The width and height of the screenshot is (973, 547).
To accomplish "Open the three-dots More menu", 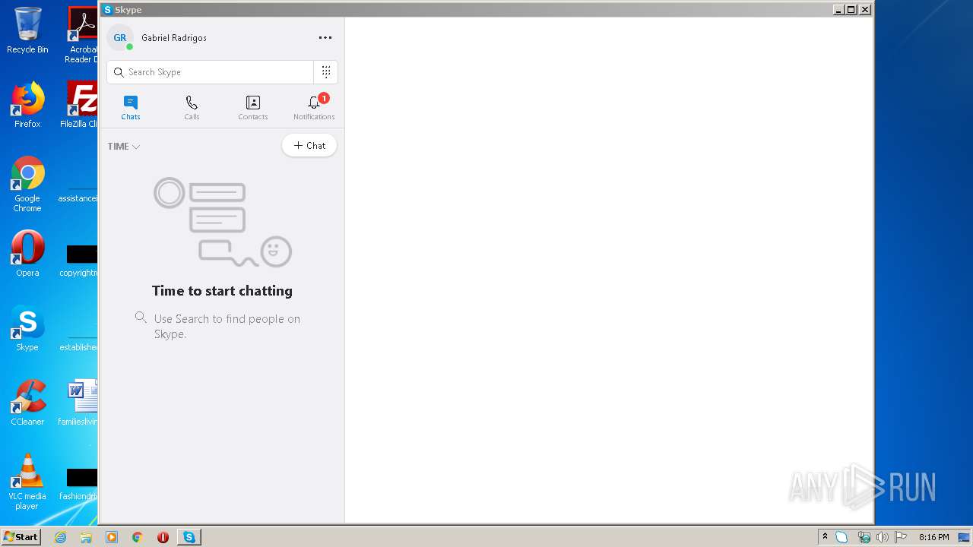I will click(325, 38).
